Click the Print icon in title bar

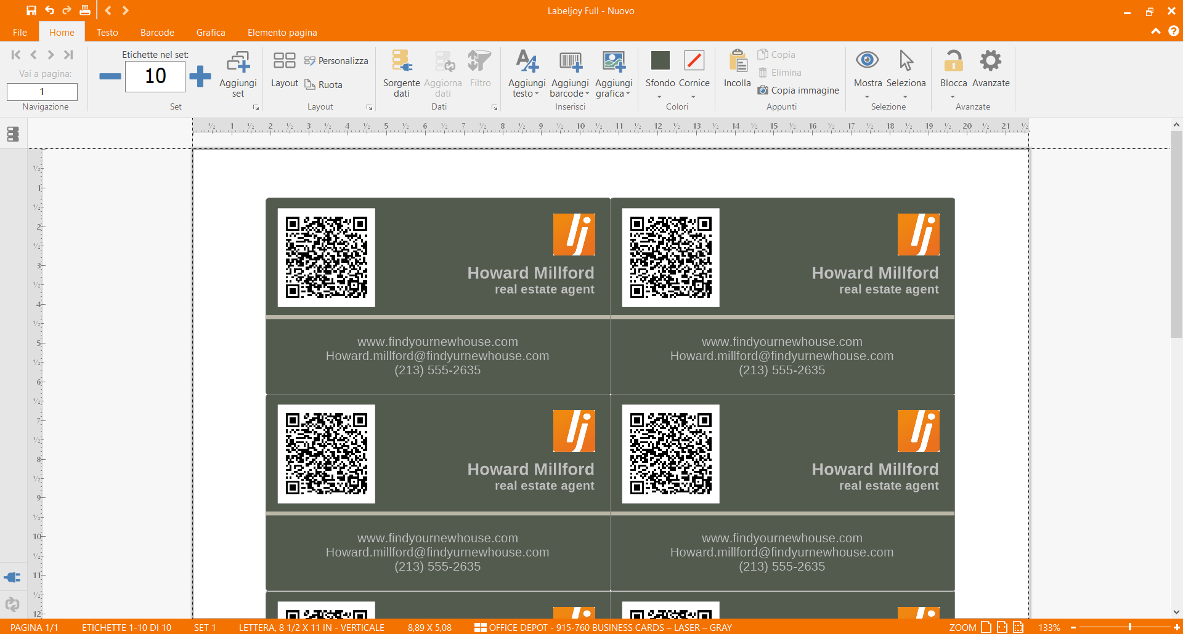click(85, 10)
